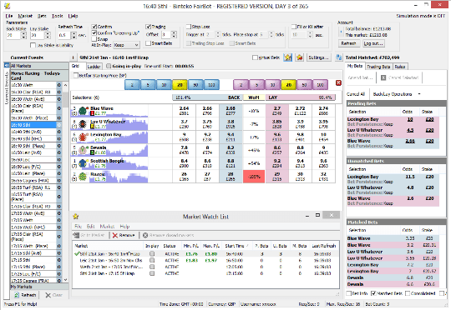Enable Fill or Kill after checkbox
The image size is (451, 310).
tap(294, 27)
